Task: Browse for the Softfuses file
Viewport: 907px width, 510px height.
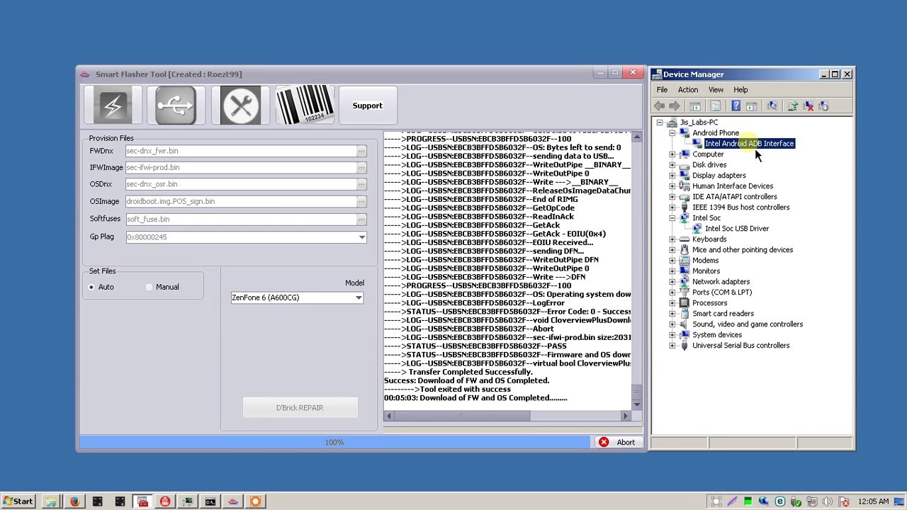Action: [x=361, y=219]
